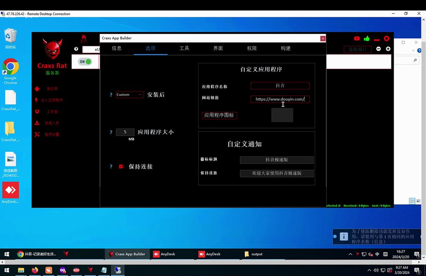Click the white question mark circle icon
426x276 pixels.
coord(76,49)
